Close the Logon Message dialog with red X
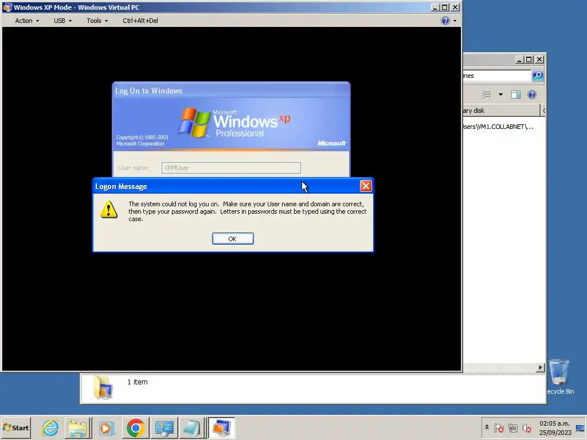The height and width of the screenshot is (440, 587). (365, 186)
